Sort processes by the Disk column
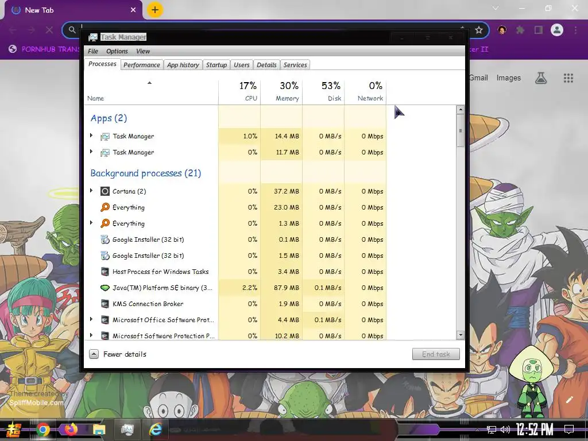588x441 pixels. click(x=324, y=91)
